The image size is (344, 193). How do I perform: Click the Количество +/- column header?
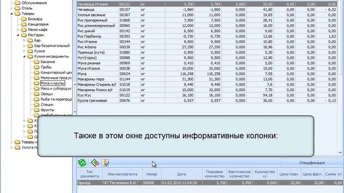(265, 174)
